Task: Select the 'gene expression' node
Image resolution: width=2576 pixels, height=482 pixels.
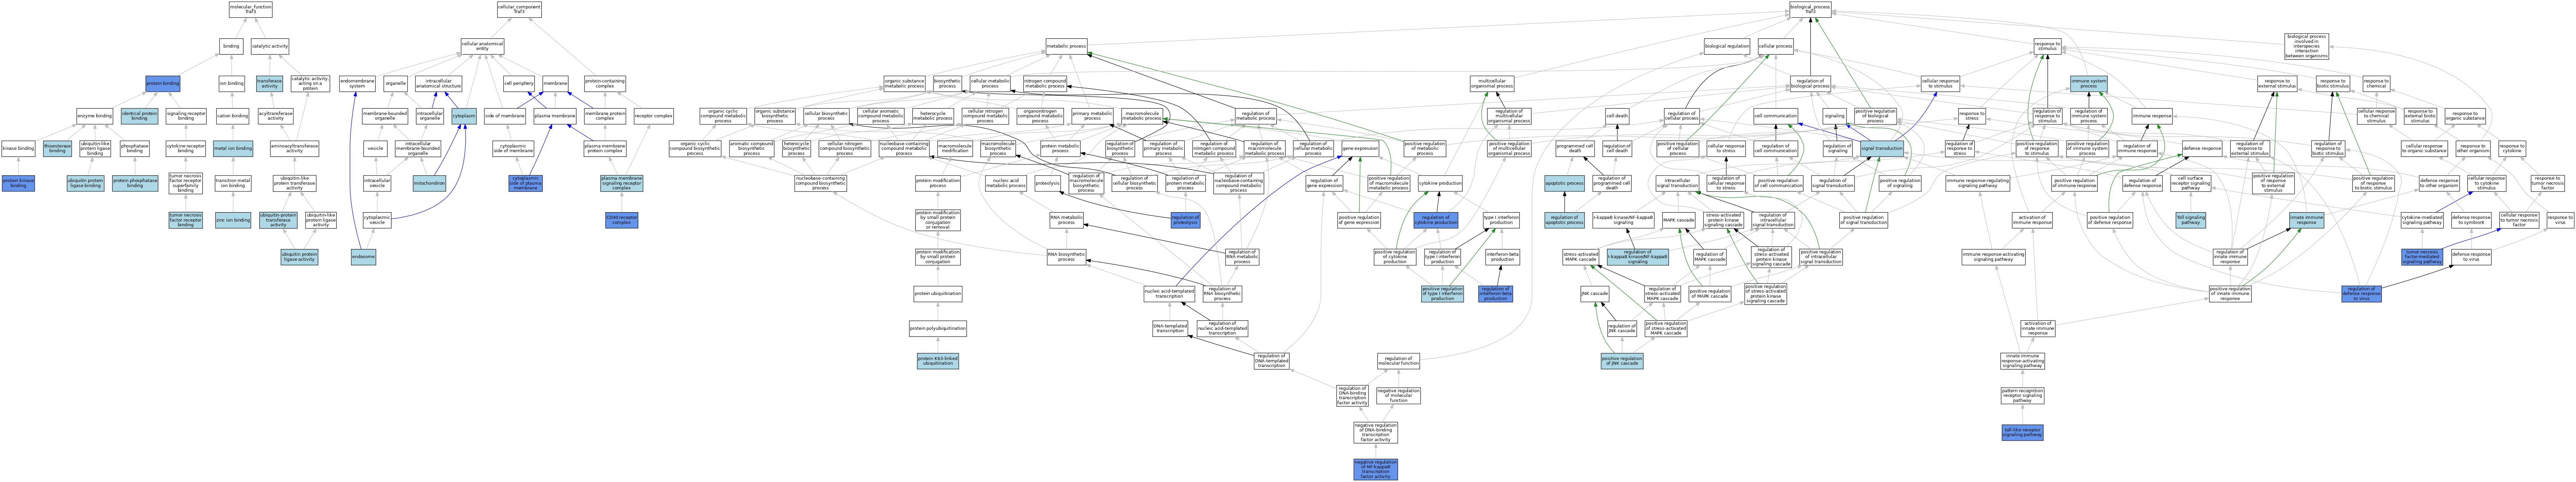Action: point(1360,149)
